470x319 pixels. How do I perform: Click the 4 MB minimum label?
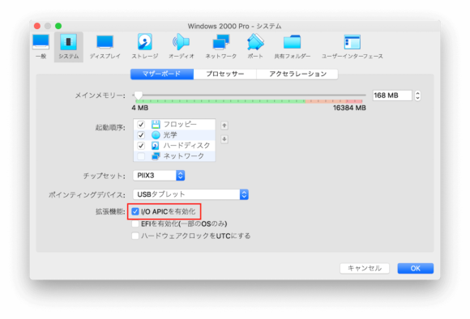tap(140, 108)
